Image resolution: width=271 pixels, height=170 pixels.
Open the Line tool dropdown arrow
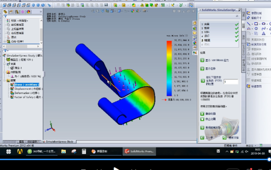pos(252,24)
